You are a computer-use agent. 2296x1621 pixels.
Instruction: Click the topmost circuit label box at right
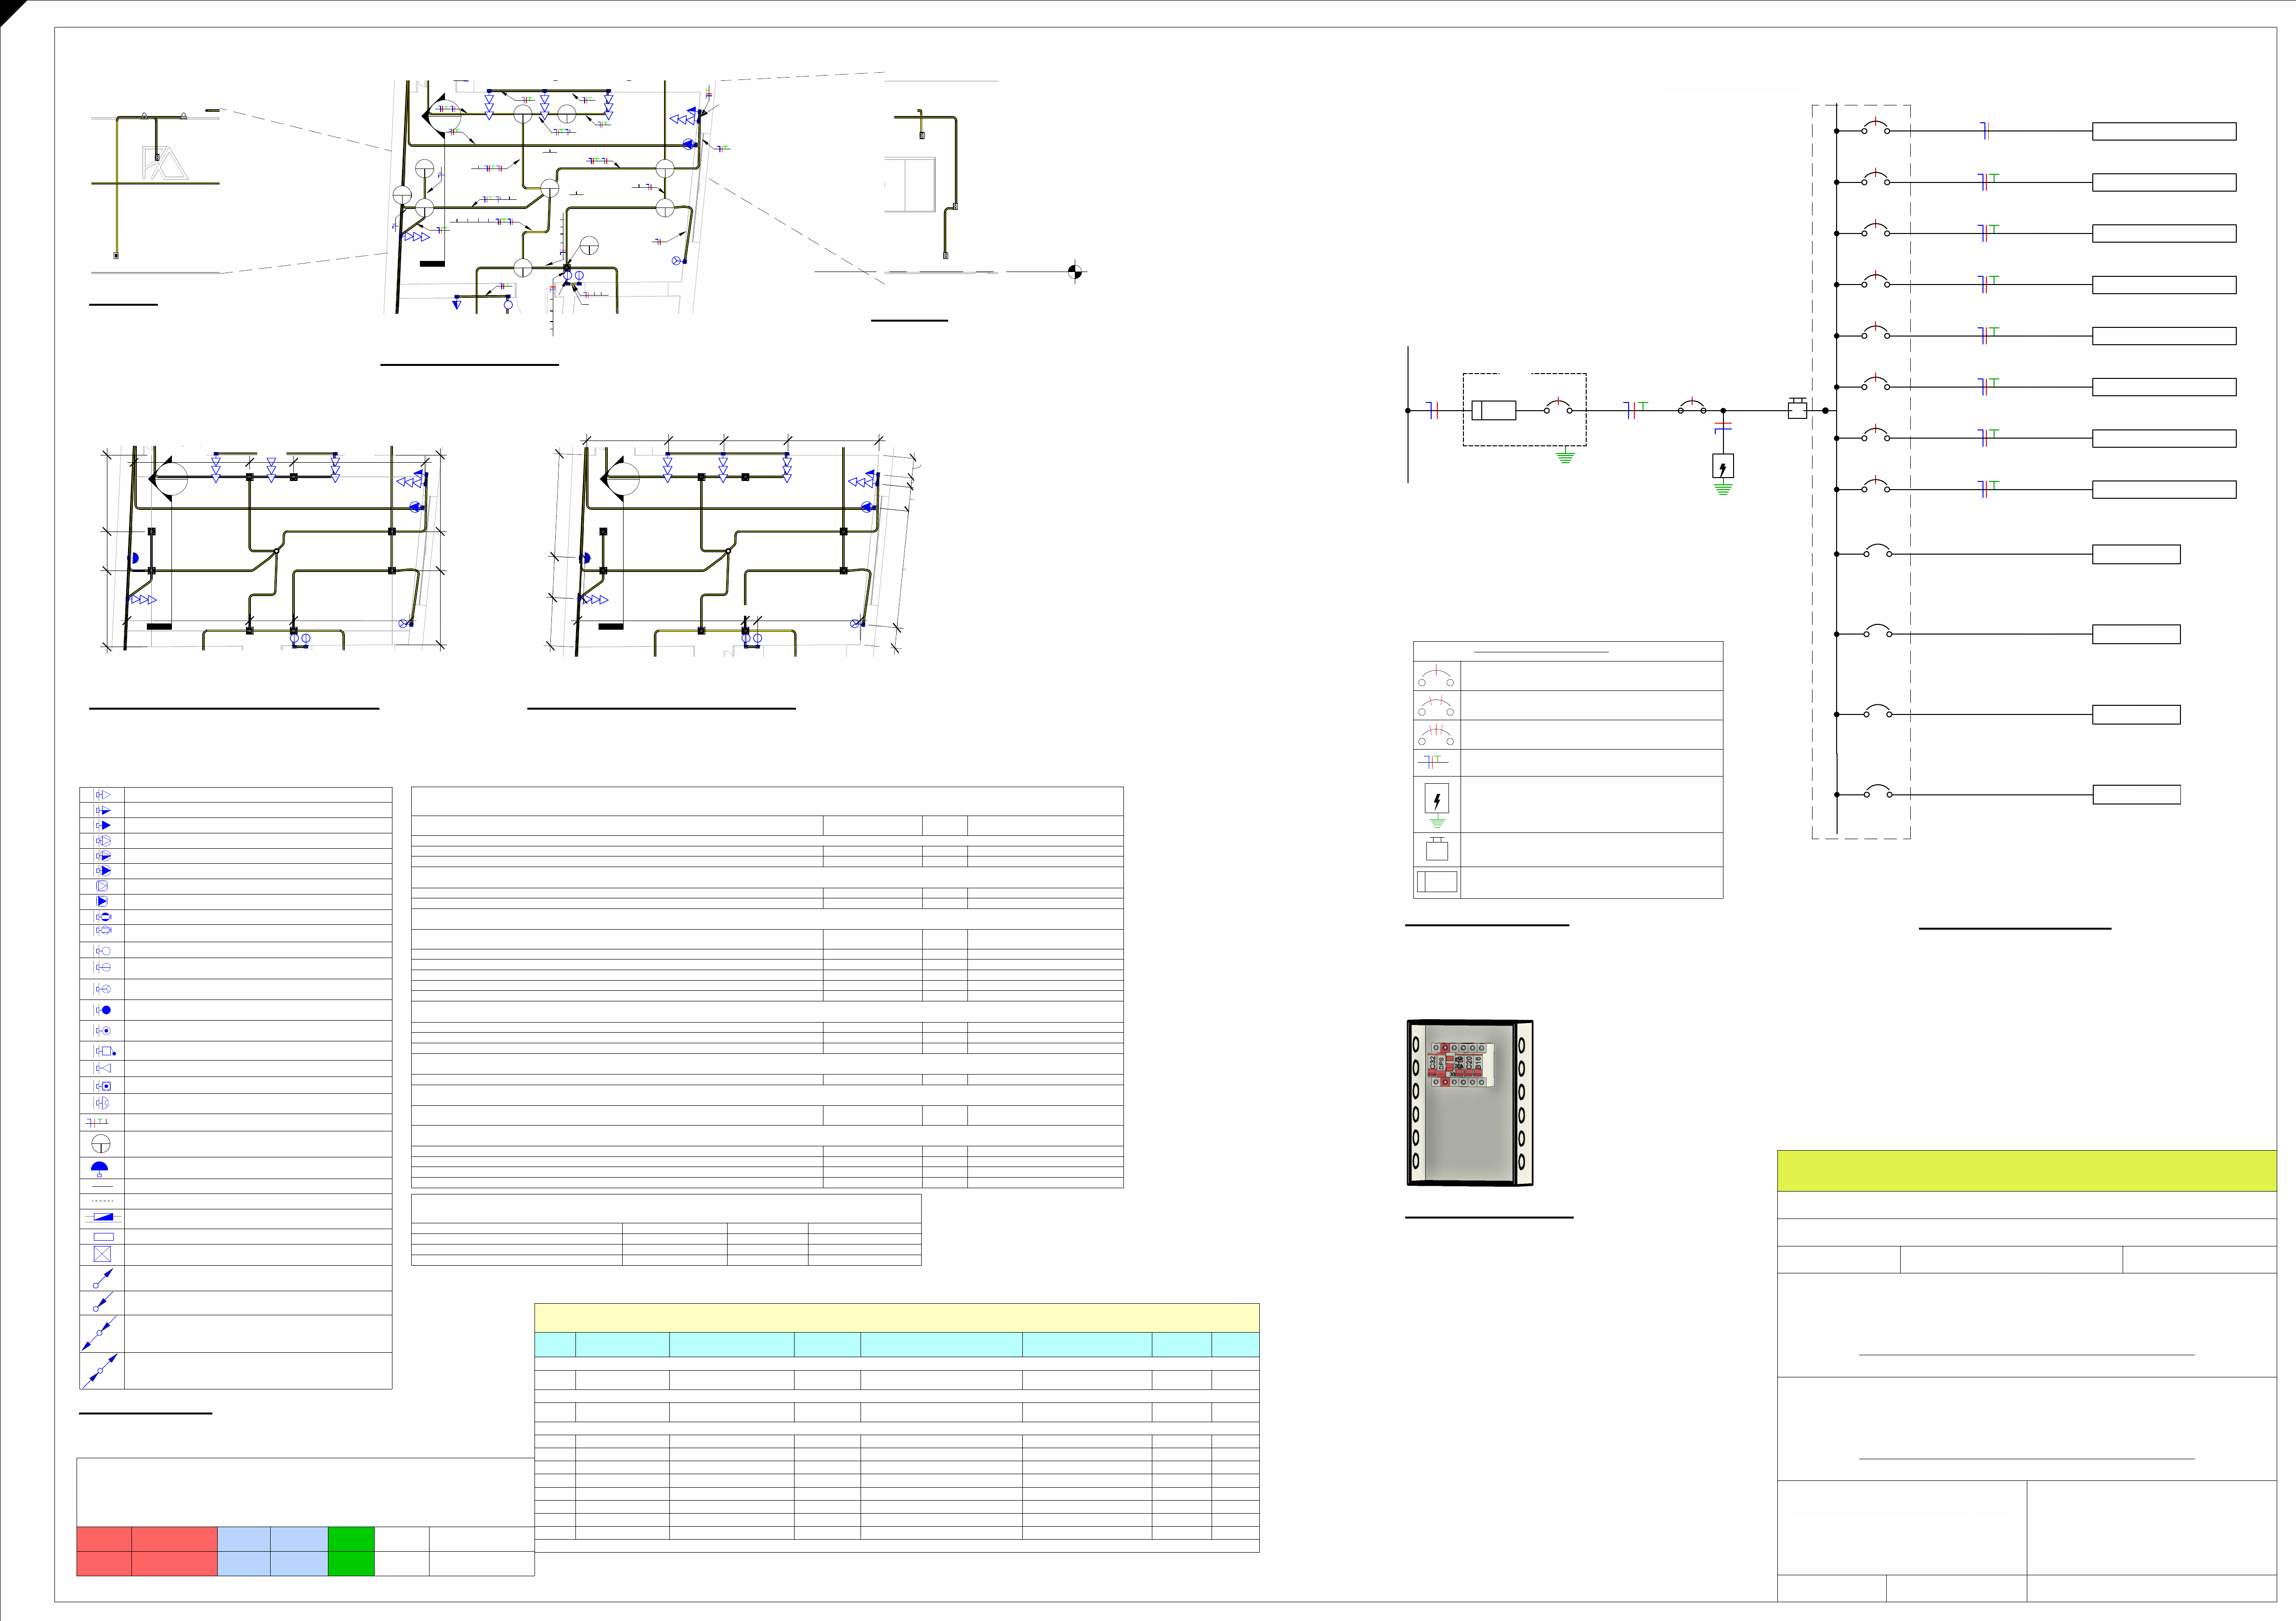2163,131
